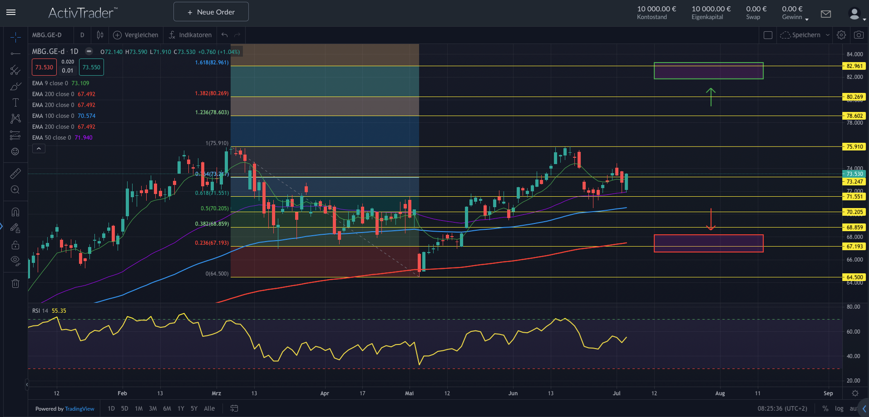Choose the text annotation tool
Image resolution: width=869 pixels, height=417 pixels.
pos(15,102)
